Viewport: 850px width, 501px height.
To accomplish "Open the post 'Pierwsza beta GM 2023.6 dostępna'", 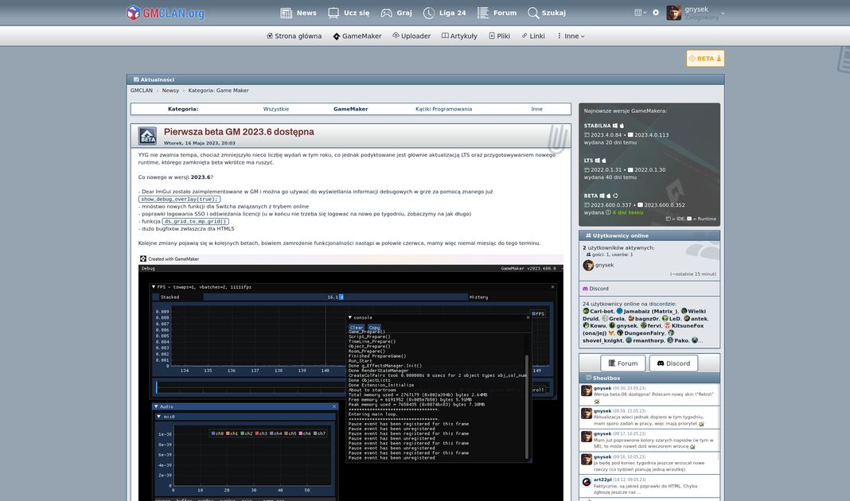I will (x=239, y=132).
